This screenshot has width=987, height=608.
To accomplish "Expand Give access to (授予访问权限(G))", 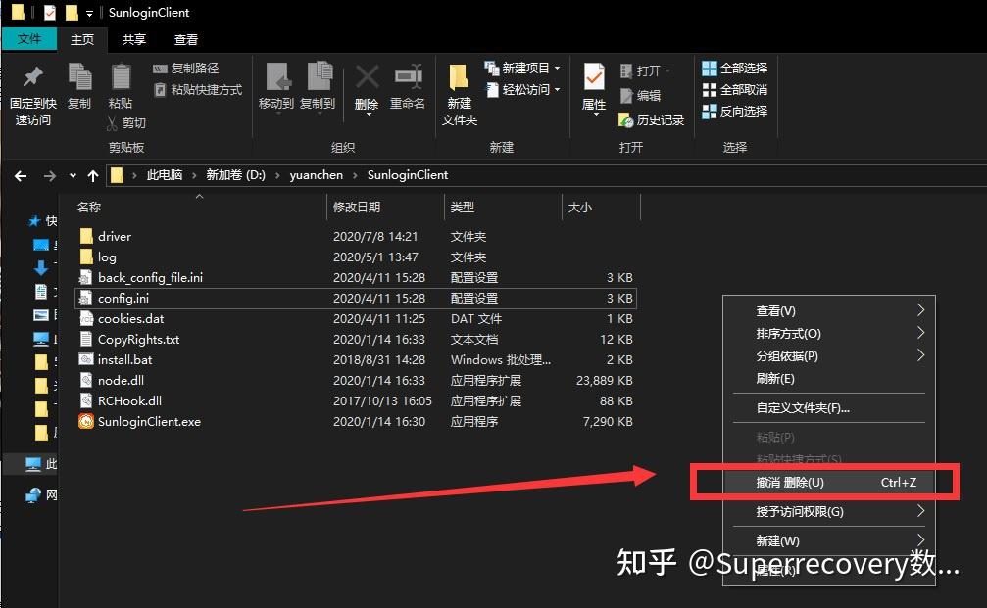I will (x=829, y=511).
